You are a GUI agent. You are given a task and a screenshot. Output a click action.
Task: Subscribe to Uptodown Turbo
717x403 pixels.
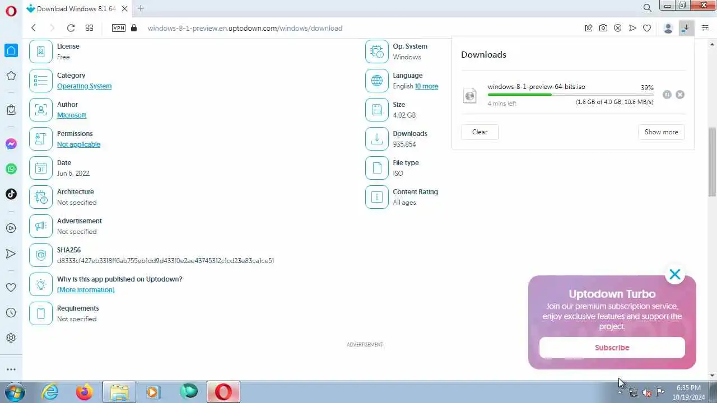tap(612, 348)
